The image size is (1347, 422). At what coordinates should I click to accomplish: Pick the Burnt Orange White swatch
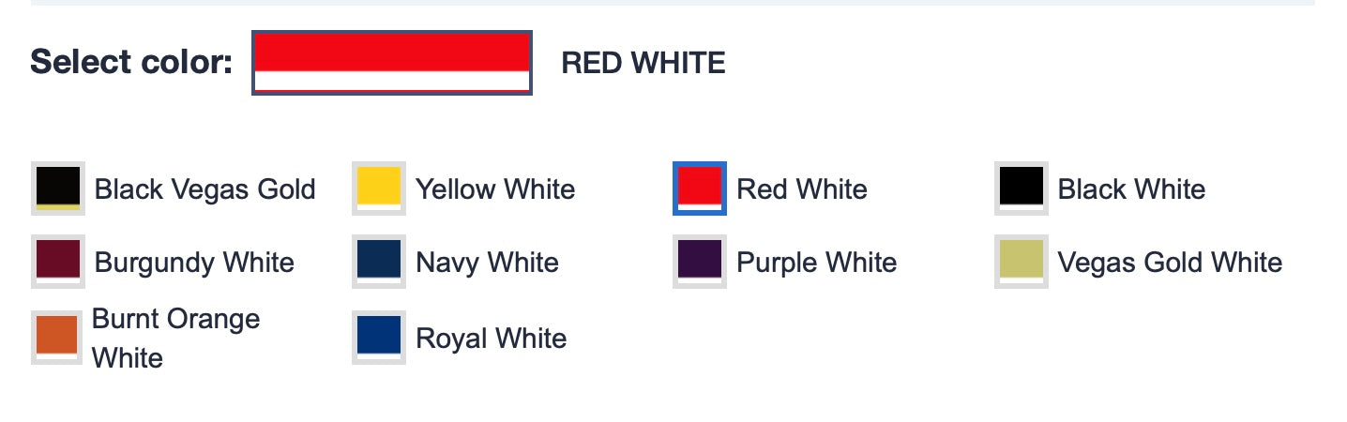pos(58,338)
